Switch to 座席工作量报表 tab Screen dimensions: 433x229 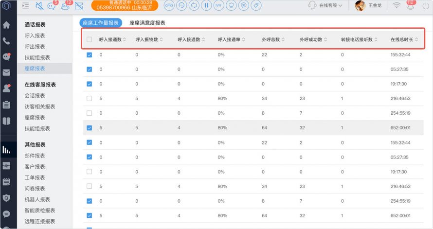tap(101, 23)
